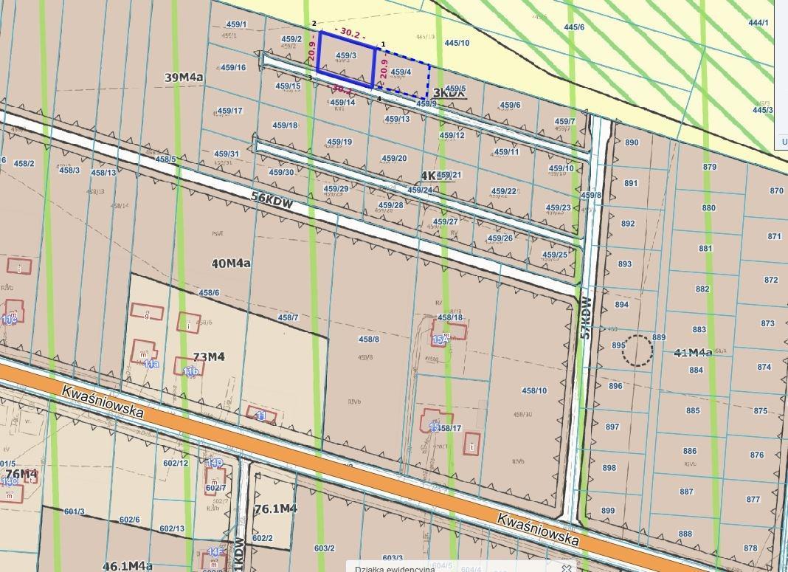Click address point 15A
788x572 pixels.
point(440,340)
